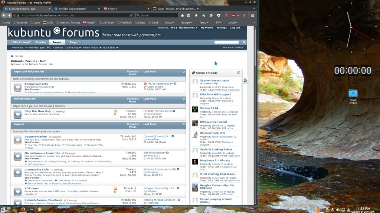Expand the Community dropdown menu
This screenshot has width=380, height=213.
click(73, 48)
